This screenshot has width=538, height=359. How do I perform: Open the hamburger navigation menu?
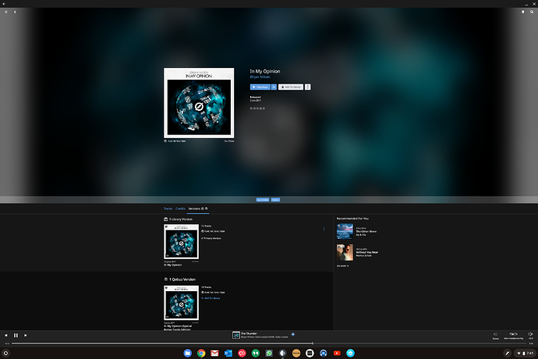coord(5,12)
